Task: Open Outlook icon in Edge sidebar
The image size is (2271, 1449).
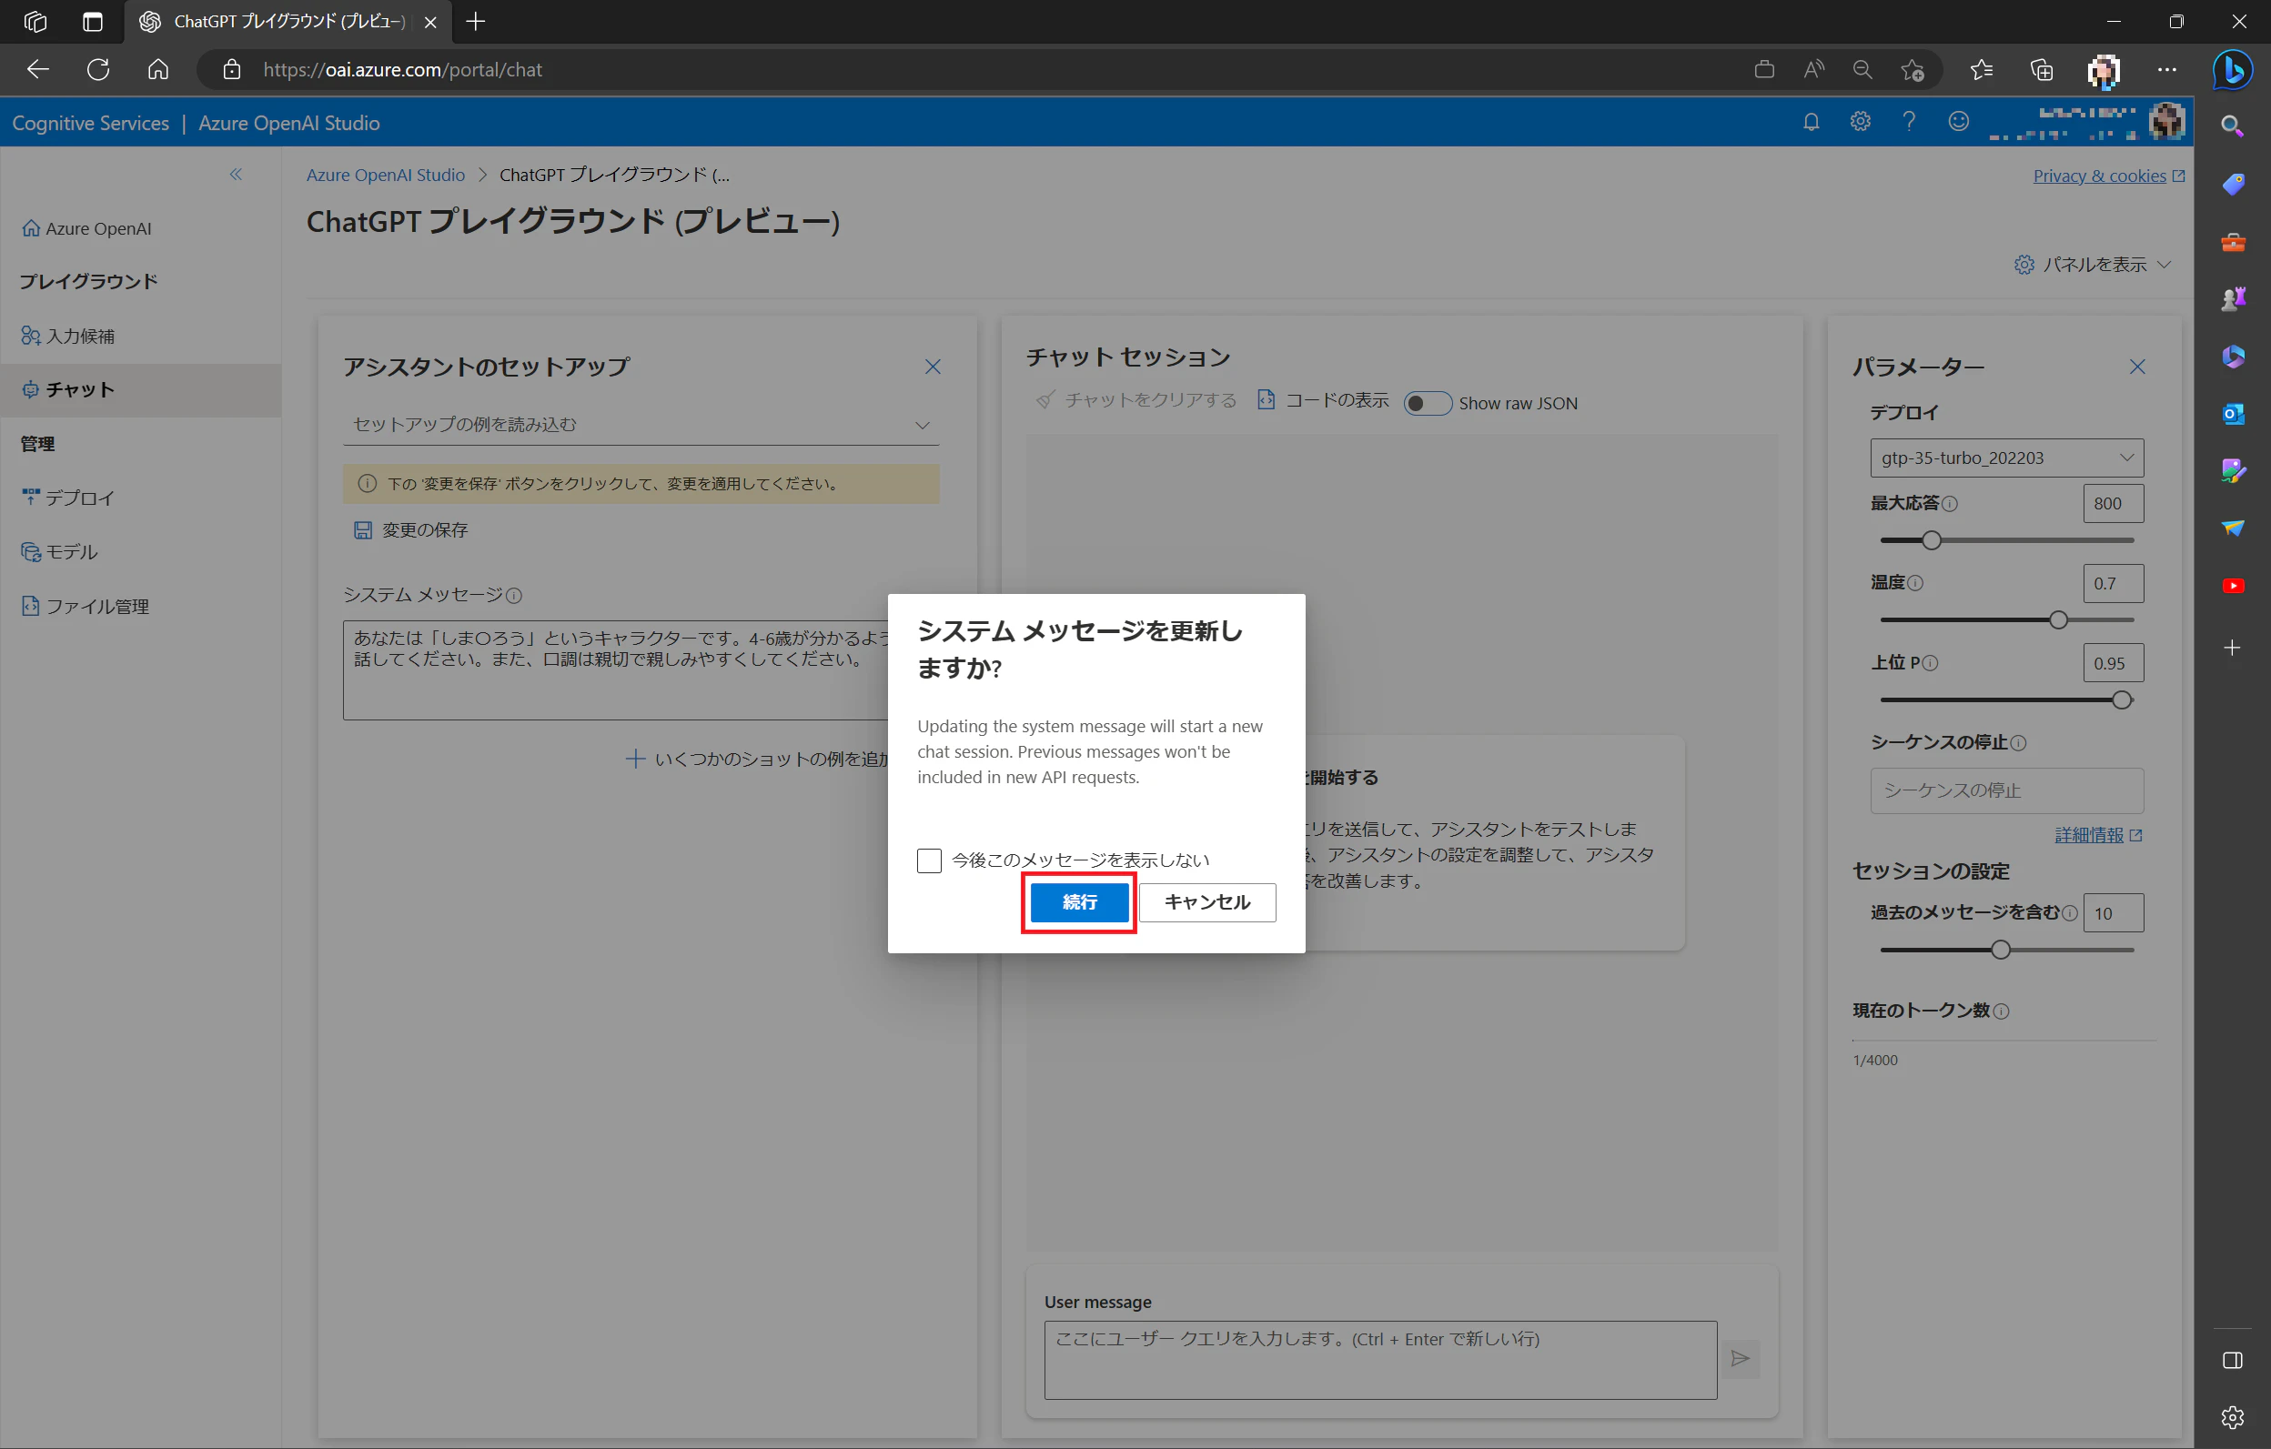Action: pyautogui.click(x=2233, y=413)
